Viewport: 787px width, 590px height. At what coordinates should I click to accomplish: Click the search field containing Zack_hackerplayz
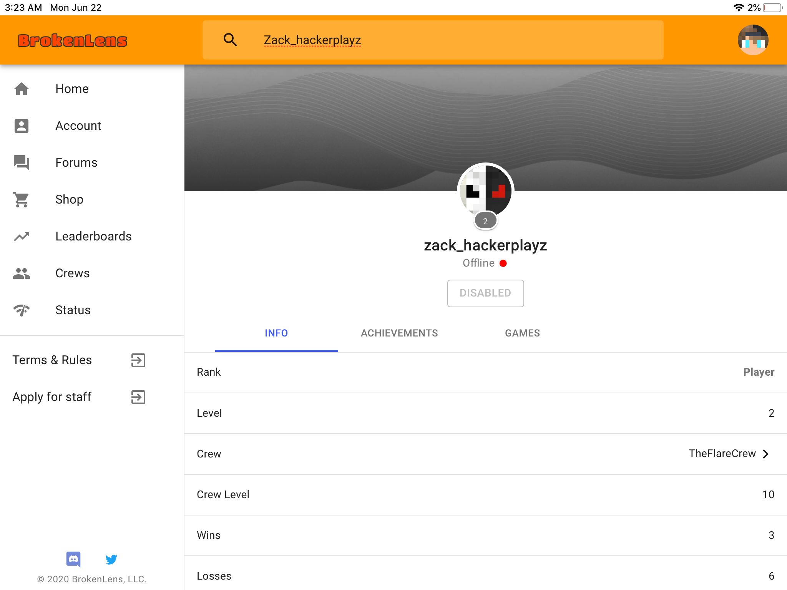(x=433, y=40)
